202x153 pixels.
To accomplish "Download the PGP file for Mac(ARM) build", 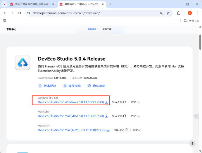I will pyautogui.click(x=137, y=130).
